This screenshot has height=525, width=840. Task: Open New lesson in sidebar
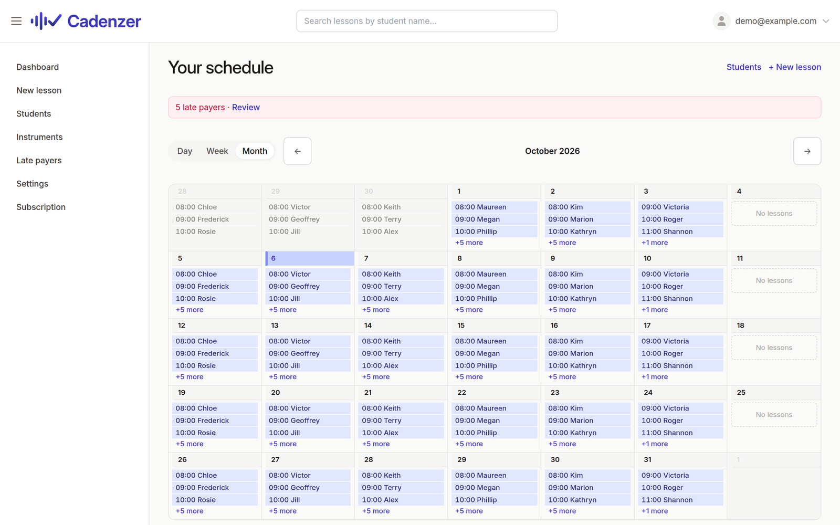pos(39,90)
